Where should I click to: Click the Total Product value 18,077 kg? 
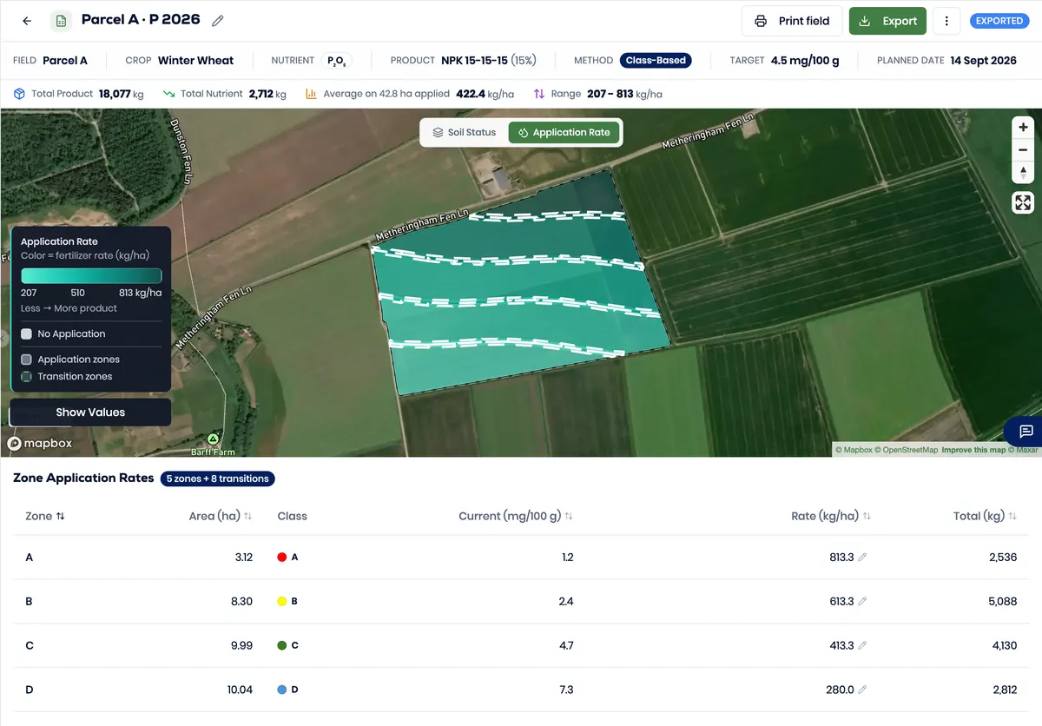[121, 94]
